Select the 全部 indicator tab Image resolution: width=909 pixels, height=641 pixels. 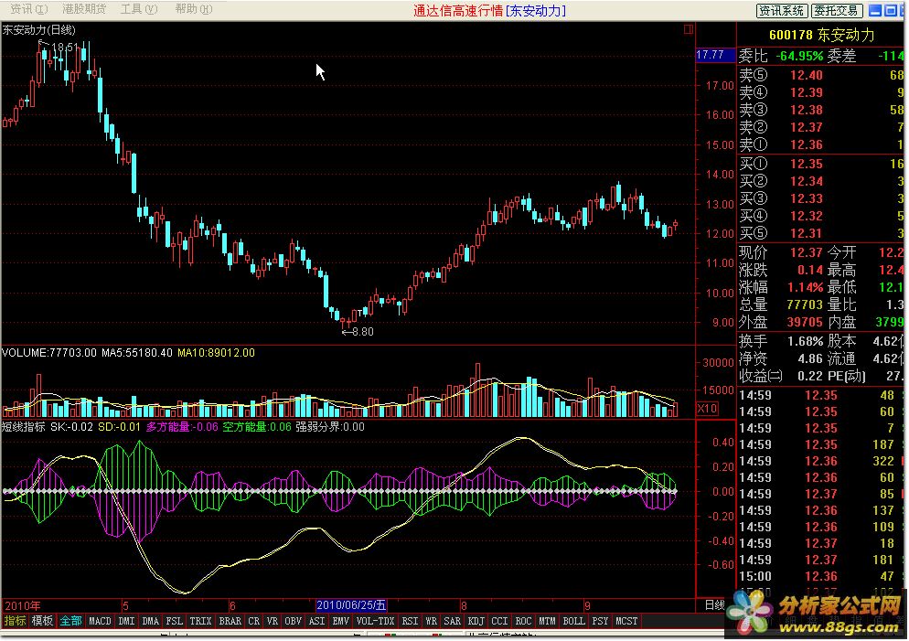pos(70,621)
